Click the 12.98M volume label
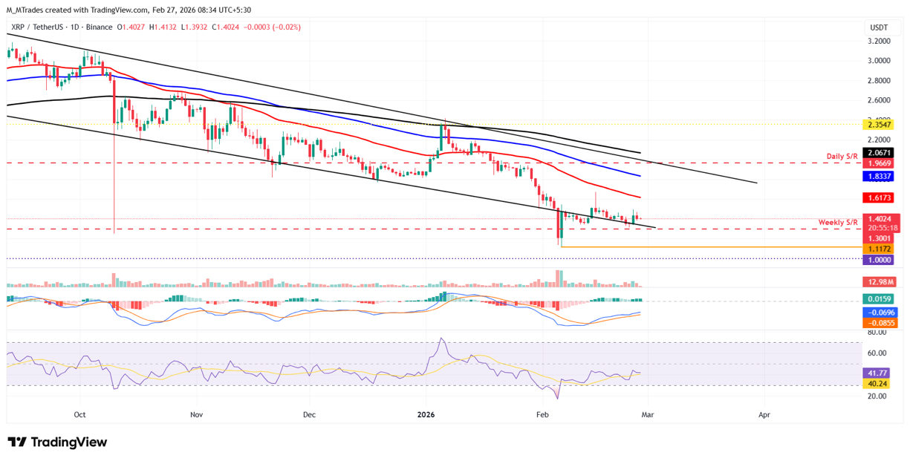 pyautogui.click(x=880, y=282)
